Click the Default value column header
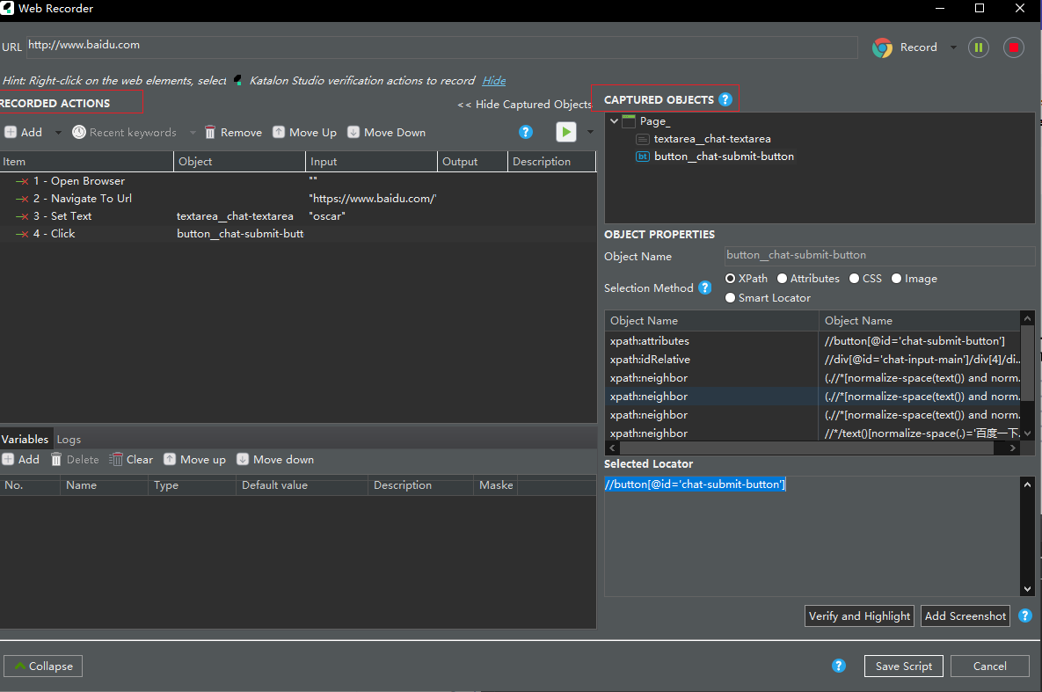Viewport: 1042px width, 692px height. point(301,485)
